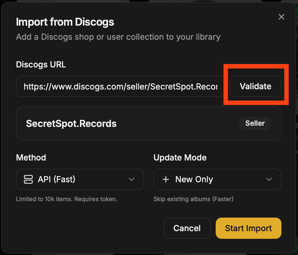Select the SecretSpot.Records validated result card
This screenshot has width=298, height=255.
[x=149, y=123]
